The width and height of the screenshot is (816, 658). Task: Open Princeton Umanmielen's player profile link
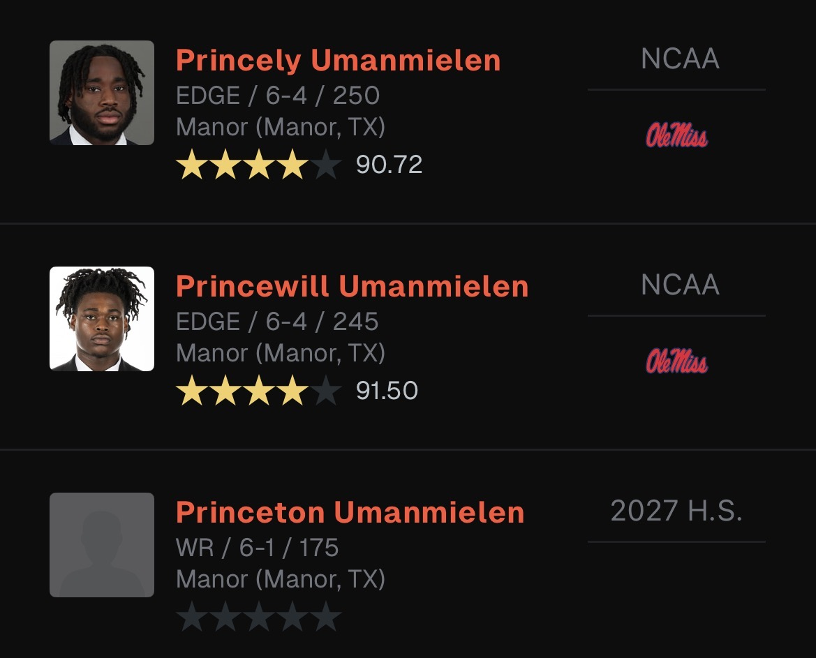[350, 512]
